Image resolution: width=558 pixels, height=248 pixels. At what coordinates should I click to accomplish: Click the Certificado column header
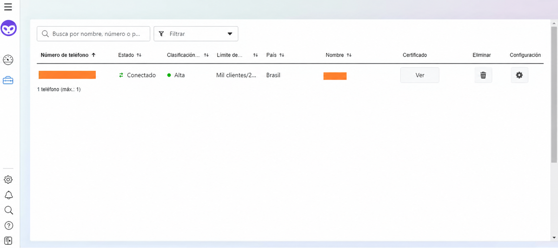point(415,55)
